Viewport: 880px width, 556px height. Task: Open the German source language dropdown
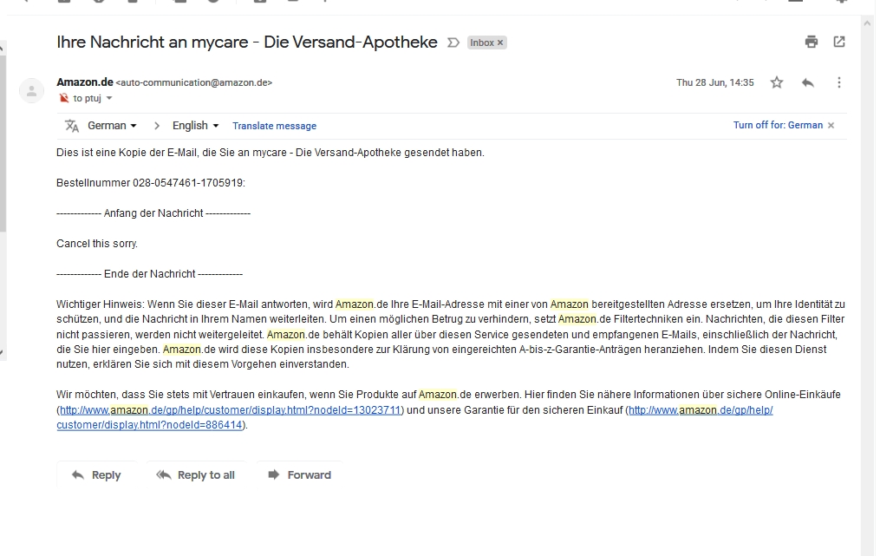point(112,126)
